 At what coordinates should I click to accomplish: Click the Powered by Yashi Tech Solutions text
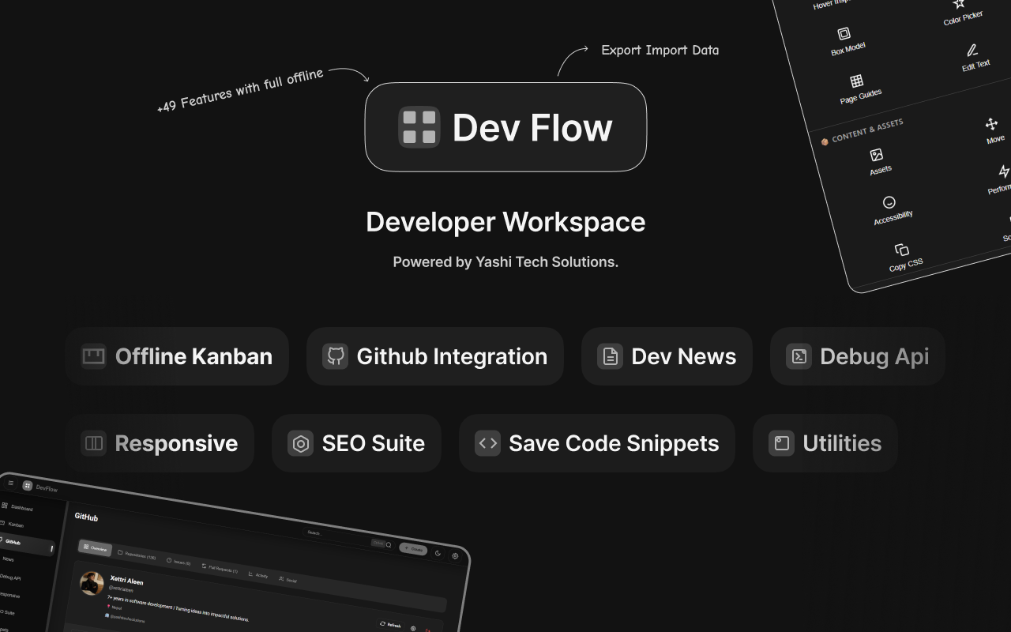click(x=505, y=261)
